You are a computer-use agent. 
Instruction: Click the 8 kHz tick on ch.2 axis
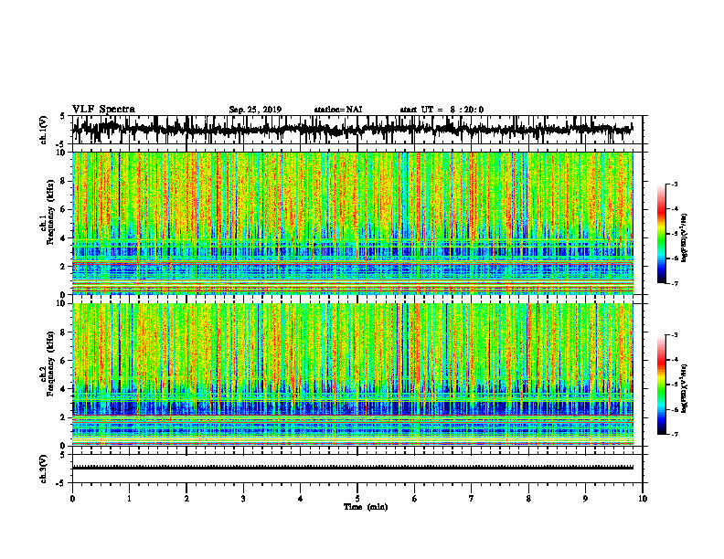point(63,332)
